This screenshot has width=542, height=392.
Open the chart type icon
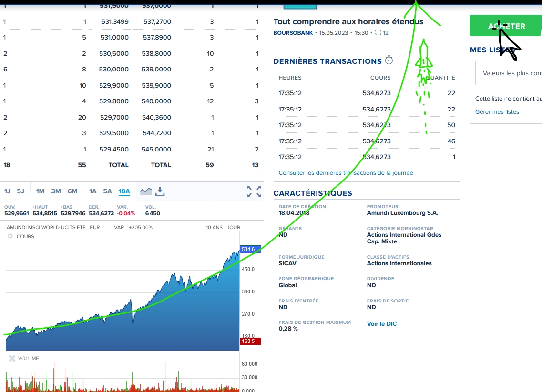point(146,191)
